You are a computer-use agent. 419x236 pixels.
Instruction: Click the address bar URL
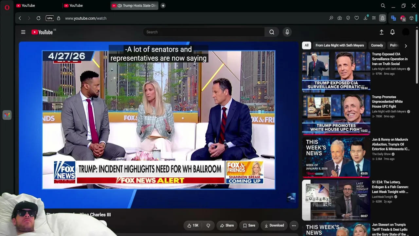coord(86,18)
